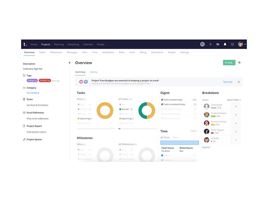
Task: Click the green Add button
Action: (x=229, y=63)
